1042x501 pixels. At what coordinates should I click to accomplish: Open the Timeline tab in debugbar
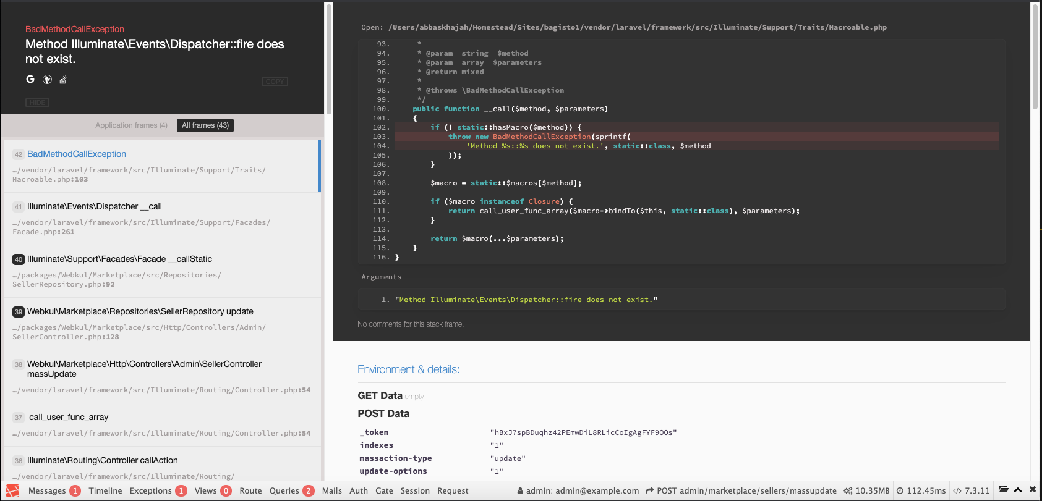[x=105, y=490]
